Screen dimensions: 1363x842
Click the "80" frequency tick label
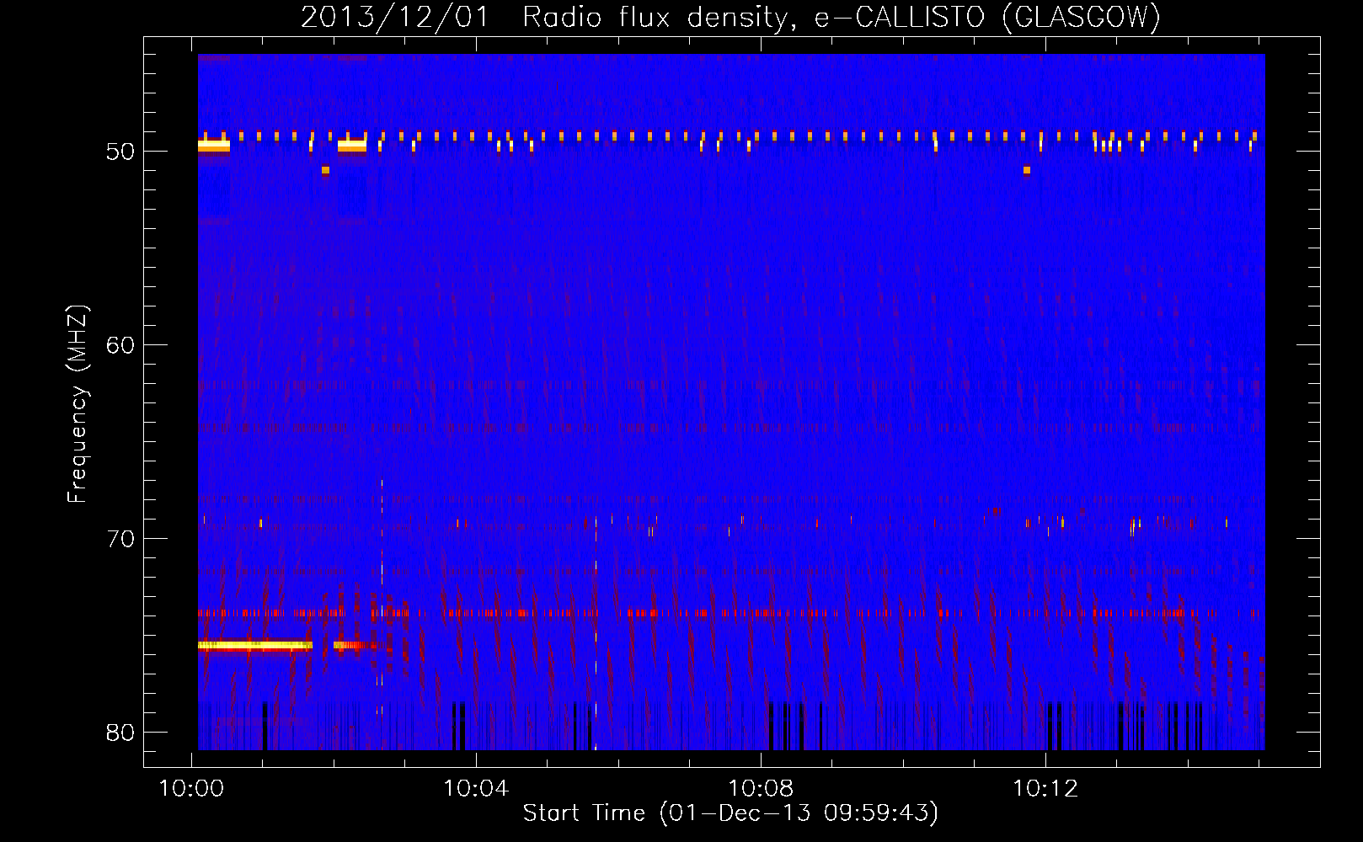tap(120, 733)
